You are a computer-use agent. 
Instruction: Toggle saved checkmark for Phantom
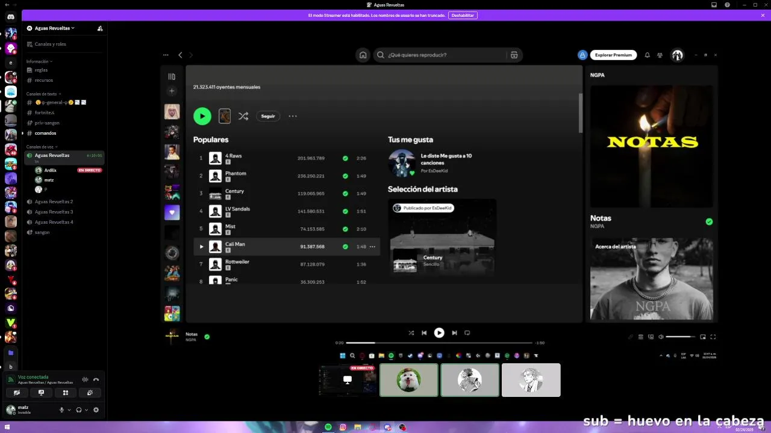coord(345,176)
